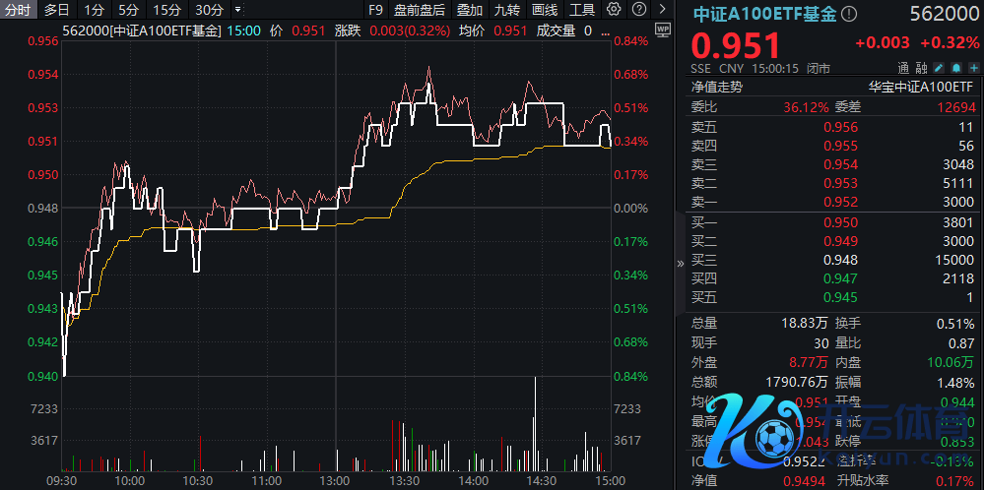Image resolution: width=984 pixels, height=490 pixels.
Task: Open the 画线 drawing tools
Action: tap(545, 10)
